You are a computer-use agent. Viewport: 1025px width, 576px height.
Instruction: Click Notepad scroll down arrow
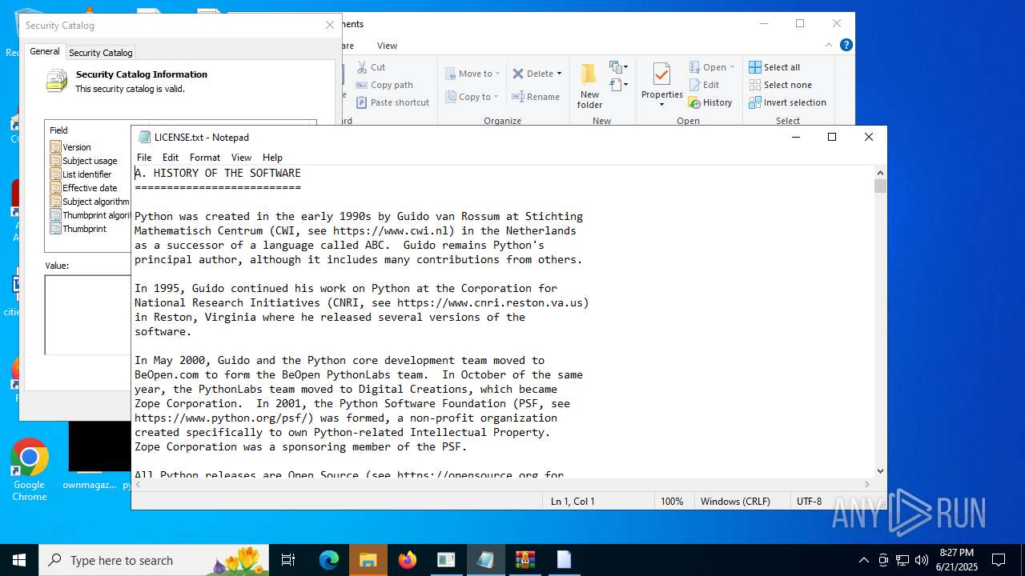[x=880, y=471]
